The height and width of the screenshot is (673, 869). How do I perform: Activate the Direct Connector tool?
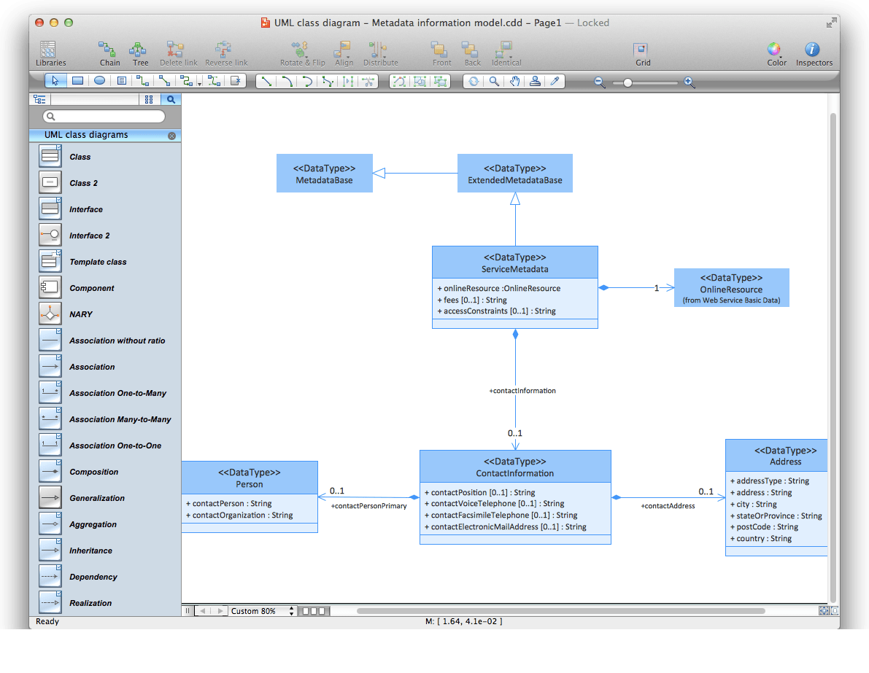[165, 81]
